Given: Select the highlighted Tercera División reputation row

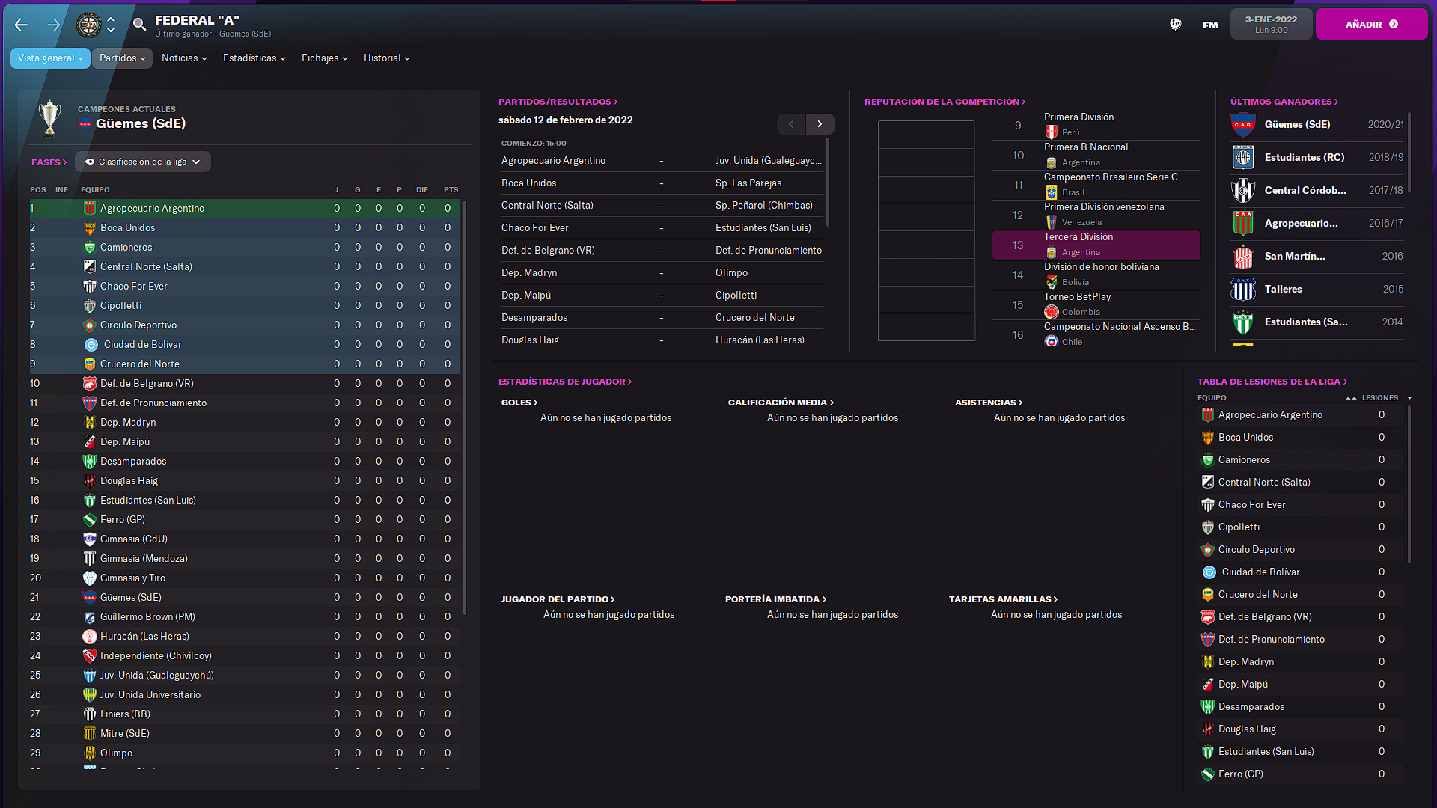Looking at the screenshot, I should [1096, 245].
